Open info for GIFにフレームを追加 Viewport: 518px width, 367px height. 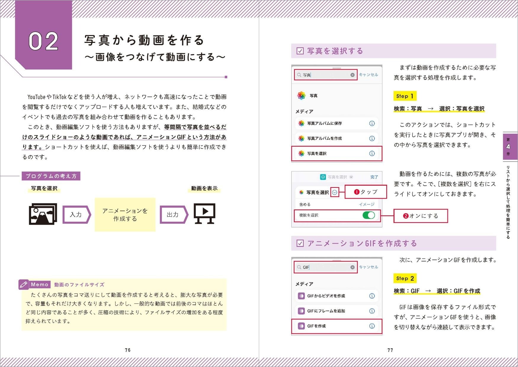372,311
